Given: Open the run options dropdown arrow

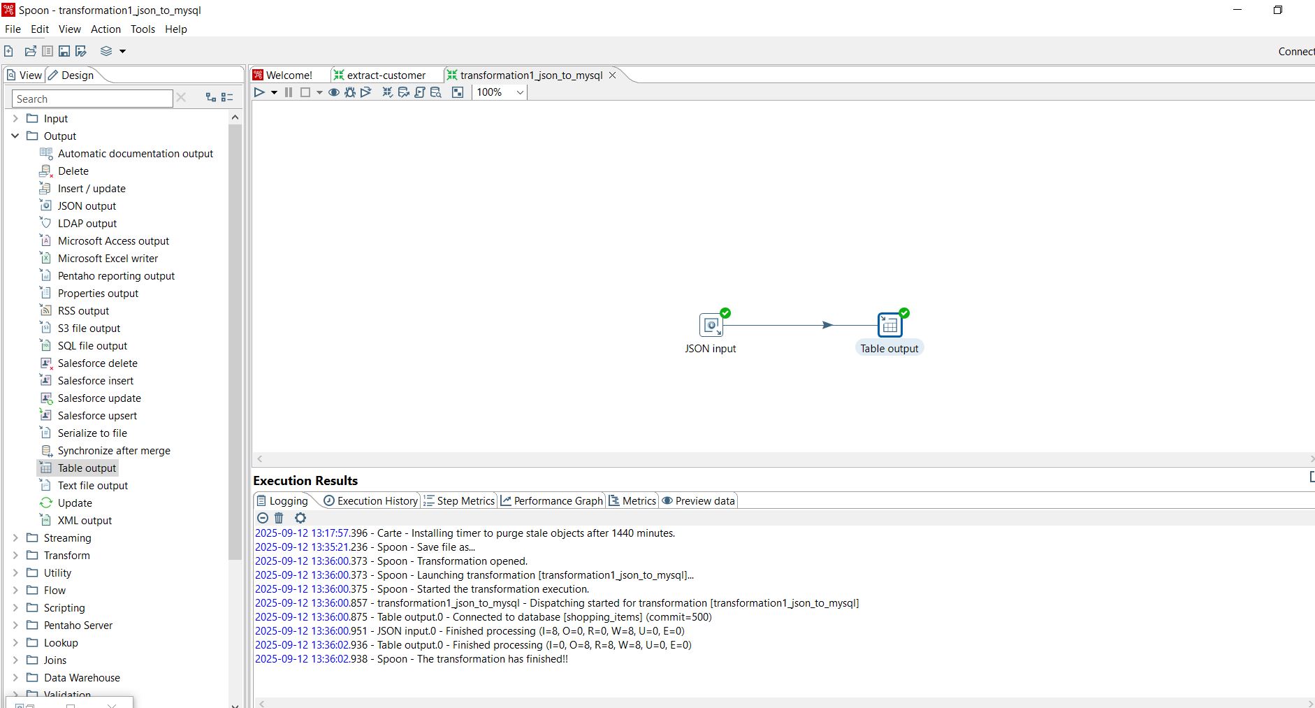Looking at the screenshot, I should tap(274, 92).
